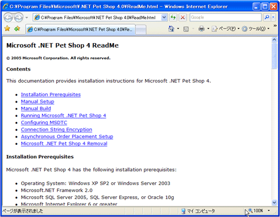
Task: Open the search provider options dropdown
Action: click(x=273, y=17)
